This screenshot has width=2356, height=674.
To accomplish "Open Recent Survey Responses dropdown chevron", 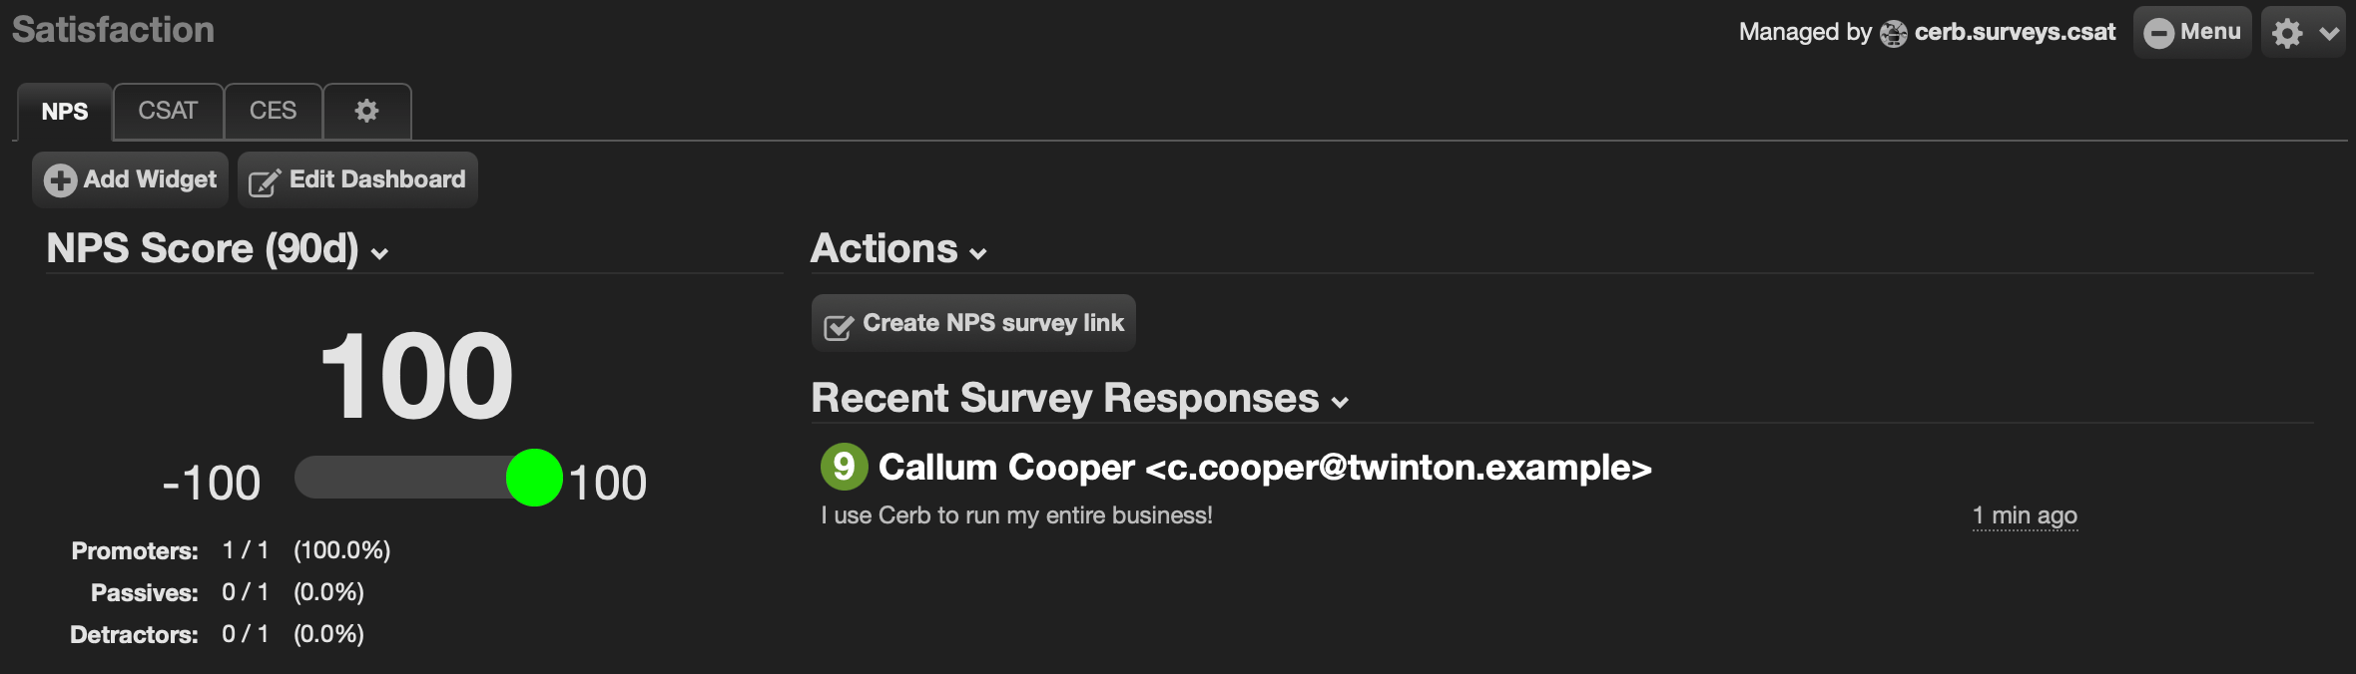I will pos(1341,403).
